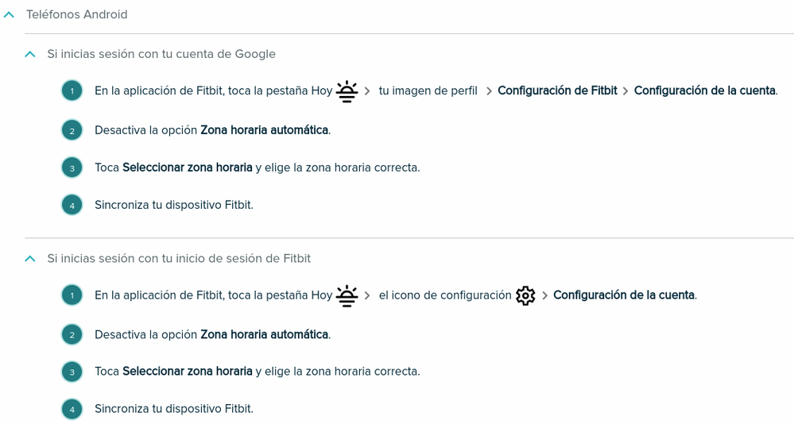794x424 pixels.
Task: Click the 'Si inicias sesión con tu inicio de sesión de Fitbit' heading
Action: point(179,259)
